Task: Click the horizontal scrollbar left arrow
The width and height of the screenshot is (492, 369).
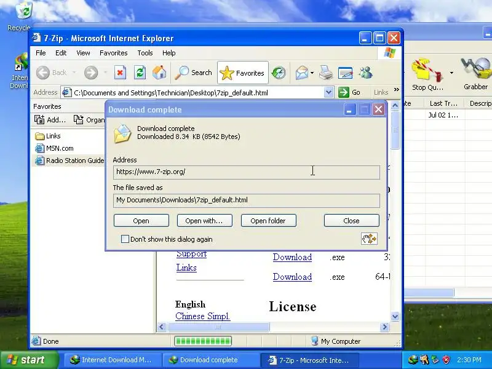Action: tap(162, 327)
